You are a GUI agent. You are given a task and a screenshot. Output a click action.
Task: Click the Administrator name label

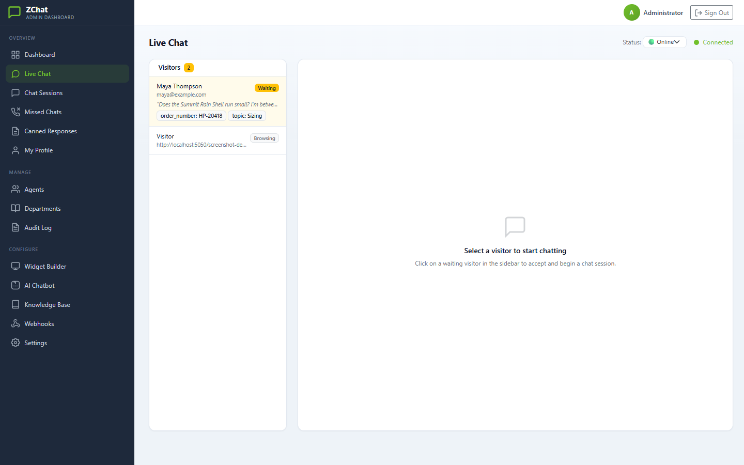(x=663, y=13)
